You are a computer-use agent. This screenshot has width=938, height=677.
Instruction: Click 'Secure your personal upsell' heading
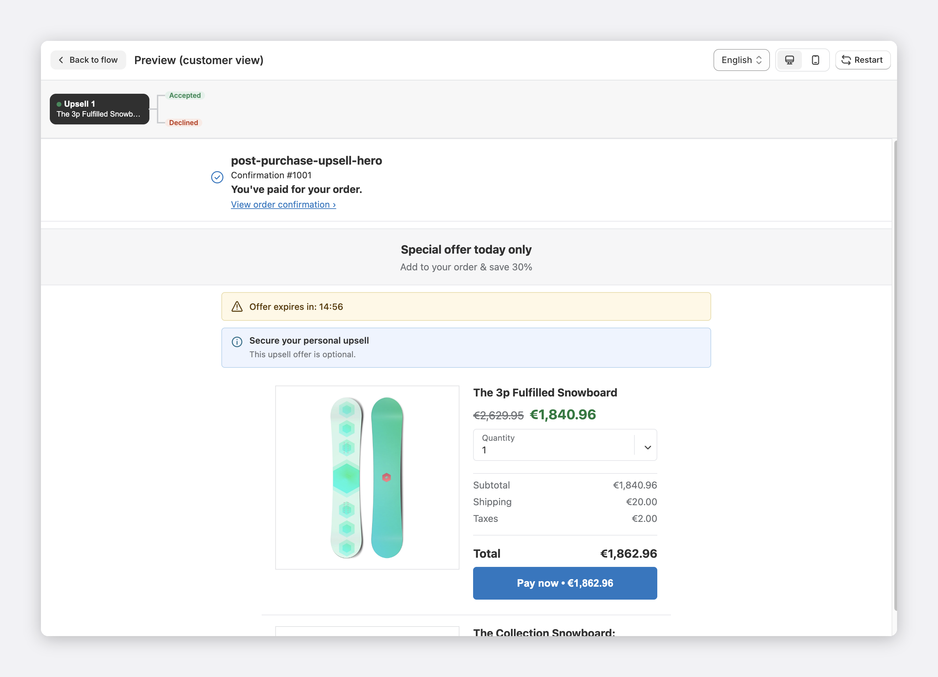click(309, 341)
